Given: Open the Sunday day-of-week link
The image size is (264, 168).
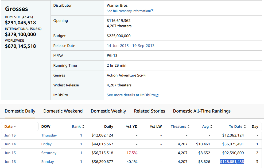Looking at the screenshot, I should click(48, 162).
